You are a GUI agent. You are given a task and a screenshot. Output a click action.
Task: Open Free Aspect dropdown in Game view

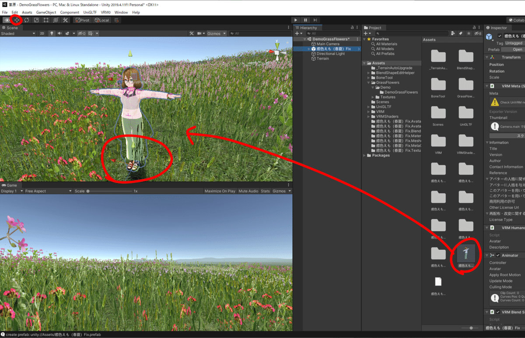(x=48, y=191)
